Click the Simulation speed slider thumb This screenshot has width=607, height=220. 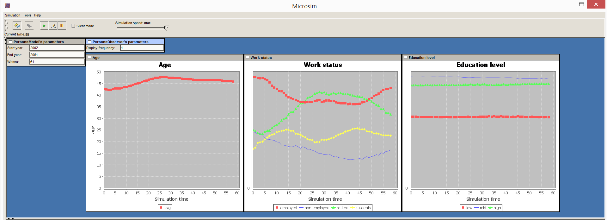click(167, 28)
